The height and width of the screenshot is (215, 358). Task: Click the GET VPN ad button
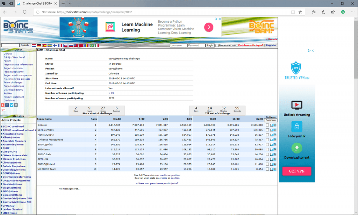click(296, 171)
